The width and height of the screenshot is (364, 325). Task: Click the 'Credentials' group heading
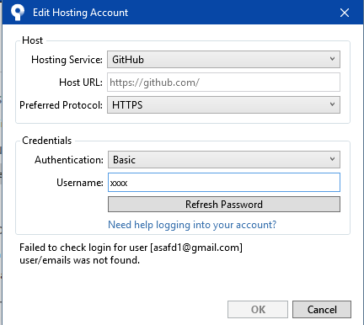[x=47, y=141]
